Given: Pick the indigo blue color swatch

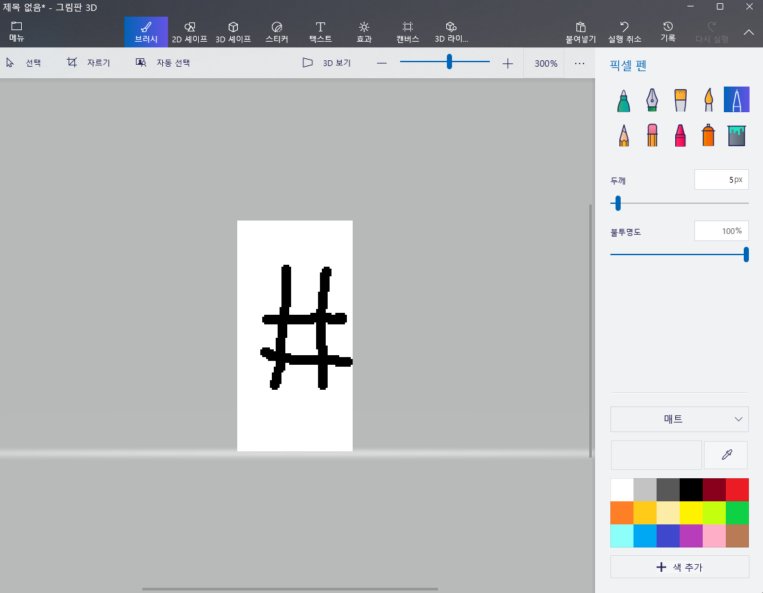Looking at the screenshot, I should (x=668, y=535).
